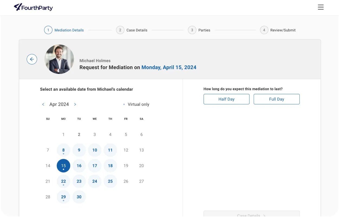Open the Case Details step
Image resolution: width=339 pixels, height=217 pixels.
pos(120,30)
